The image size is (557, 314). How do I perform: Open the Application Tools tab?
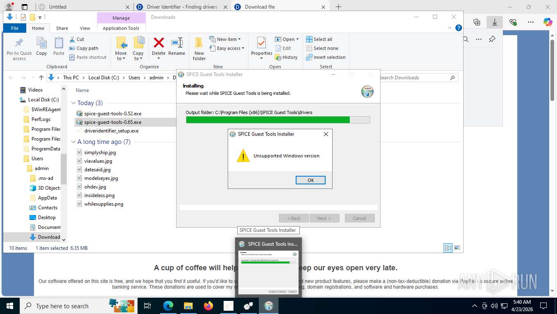[121, 28]
